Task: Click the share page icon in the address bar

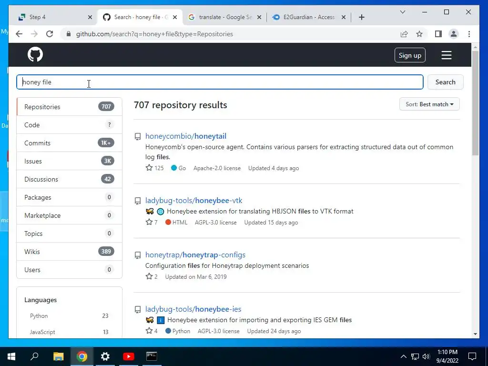Action: [404, 34]
